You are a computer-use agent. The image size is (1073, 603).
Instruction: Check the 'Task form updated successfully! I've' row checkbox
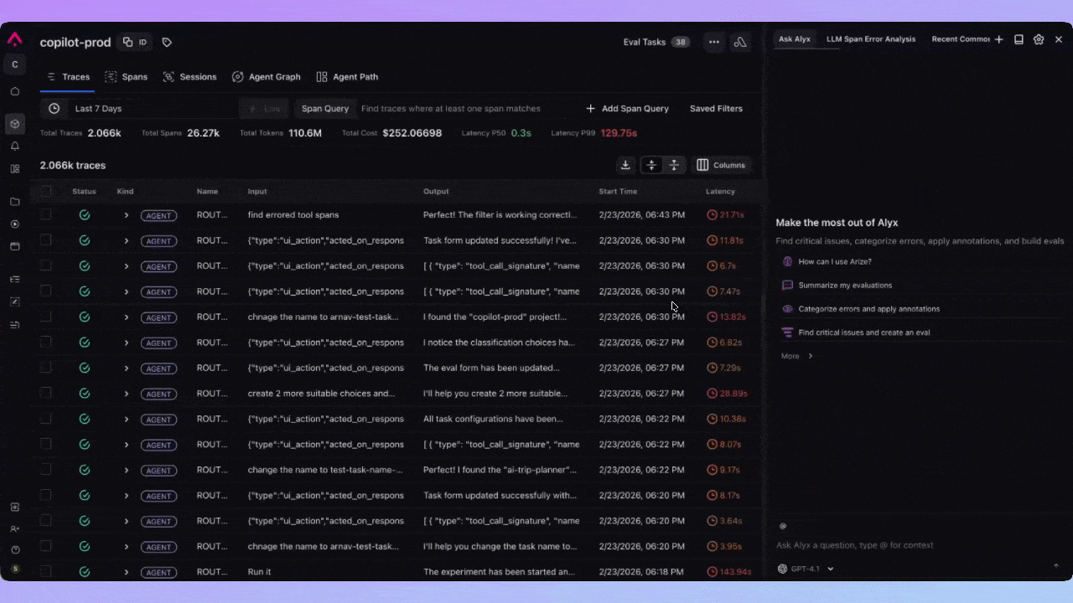click(46, 240)
